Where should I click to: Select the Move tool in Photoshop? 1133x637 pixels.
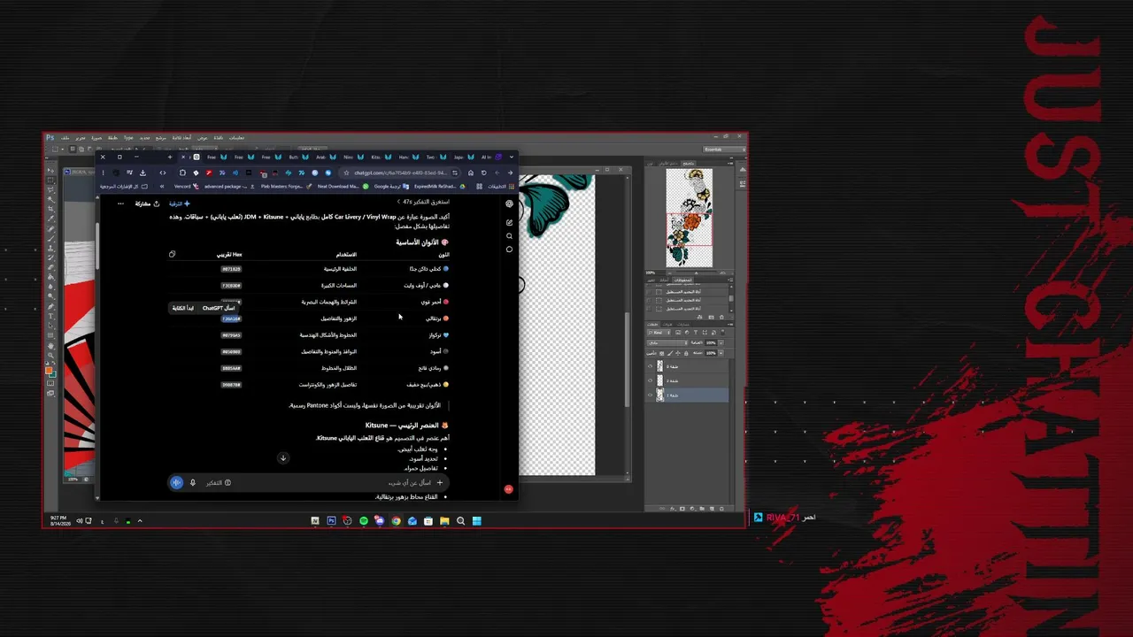51,169
